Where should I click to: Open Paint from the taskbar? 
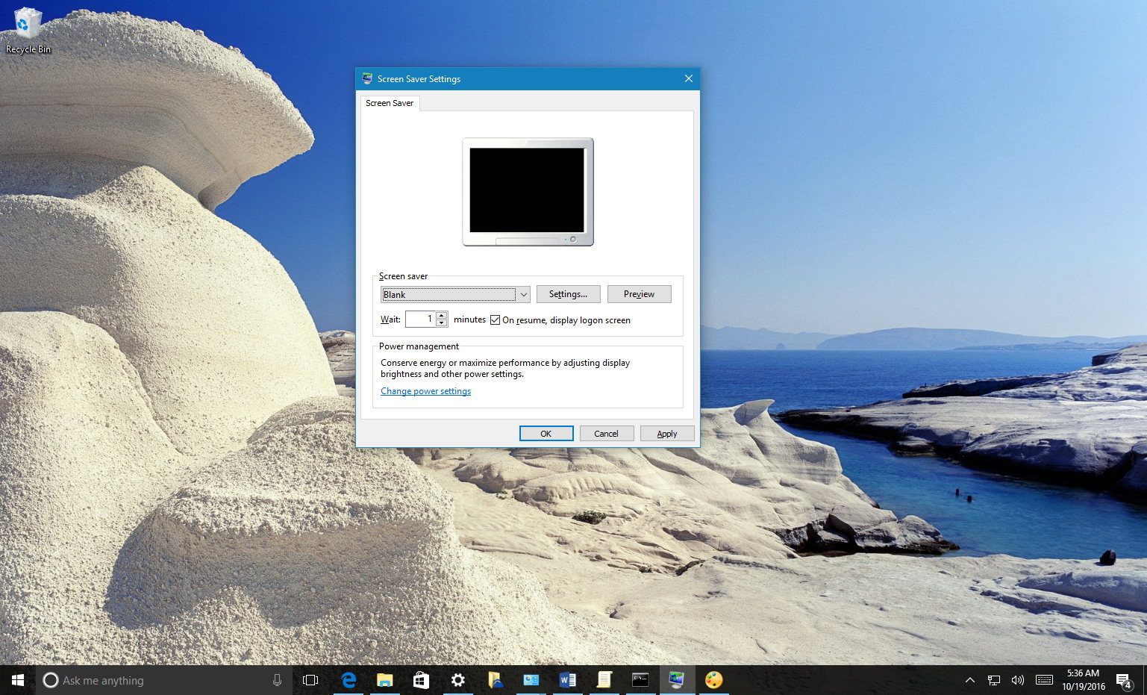click(x=713, y=680)
